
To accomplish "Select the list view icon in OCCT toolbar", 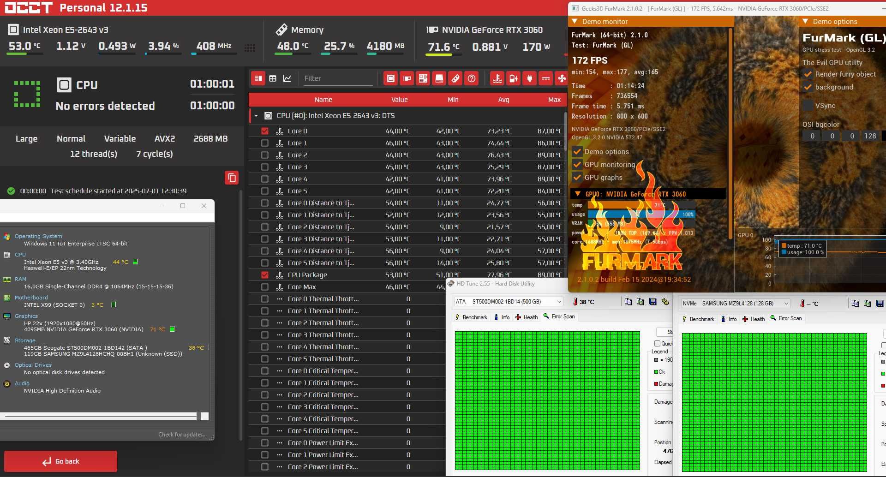I will [x=258, y=78].
